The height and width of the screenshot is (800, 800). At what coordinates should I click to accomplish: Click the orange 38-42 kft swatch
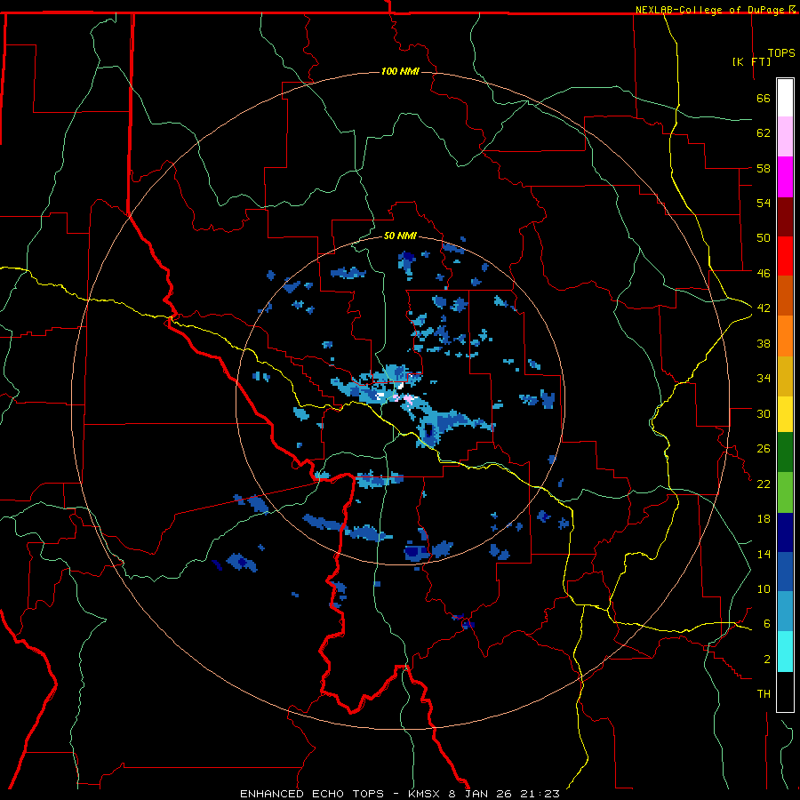(x=785, y=336)
